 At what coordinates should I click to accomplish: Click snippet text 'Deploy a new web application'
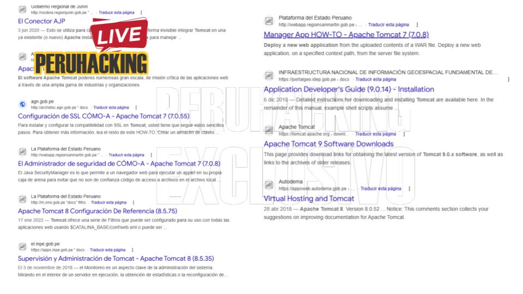pyautogui.click(x=301, y=45)
